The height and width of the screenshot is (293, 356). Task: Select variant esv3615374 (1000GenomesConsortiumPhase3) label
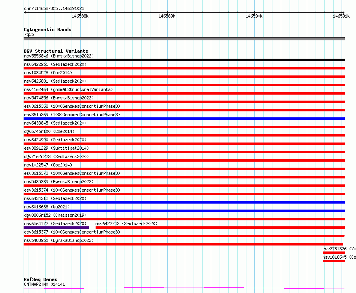click(72, 190)
